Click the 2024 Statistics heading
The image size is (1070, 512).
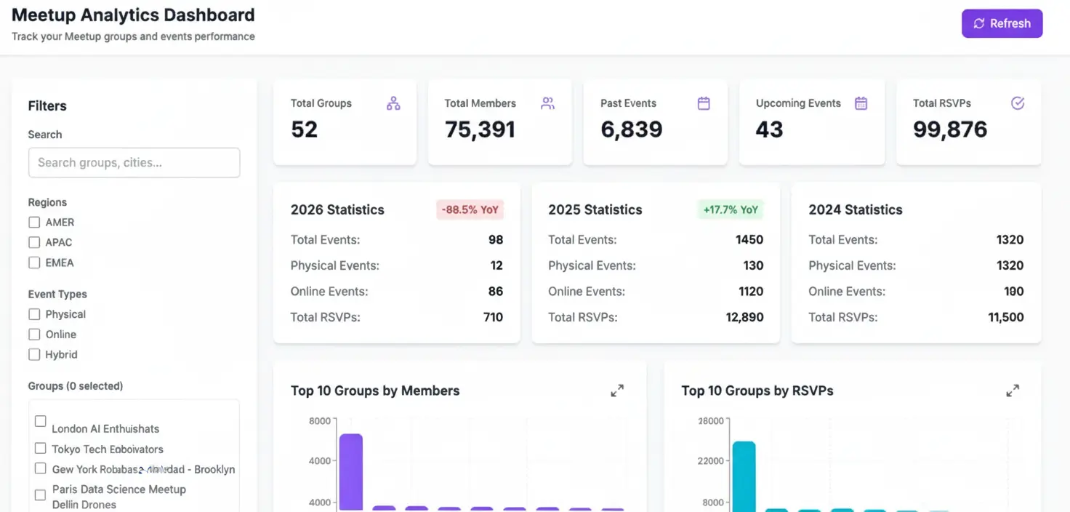point(856,209)
